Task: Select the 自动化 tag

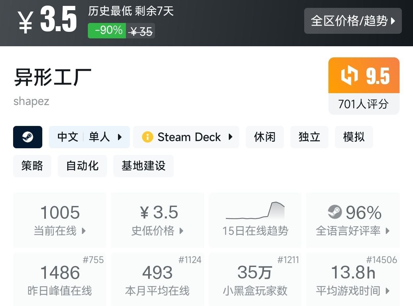Action: 82,166
